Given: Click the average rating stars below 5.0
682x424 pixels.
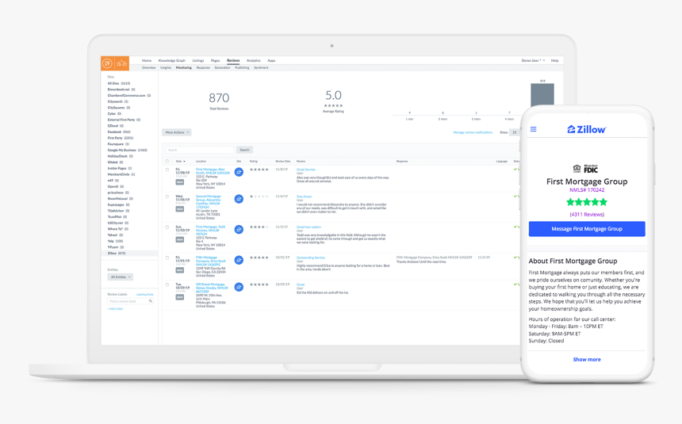Looking at the screenshot, I should point(333,105).
